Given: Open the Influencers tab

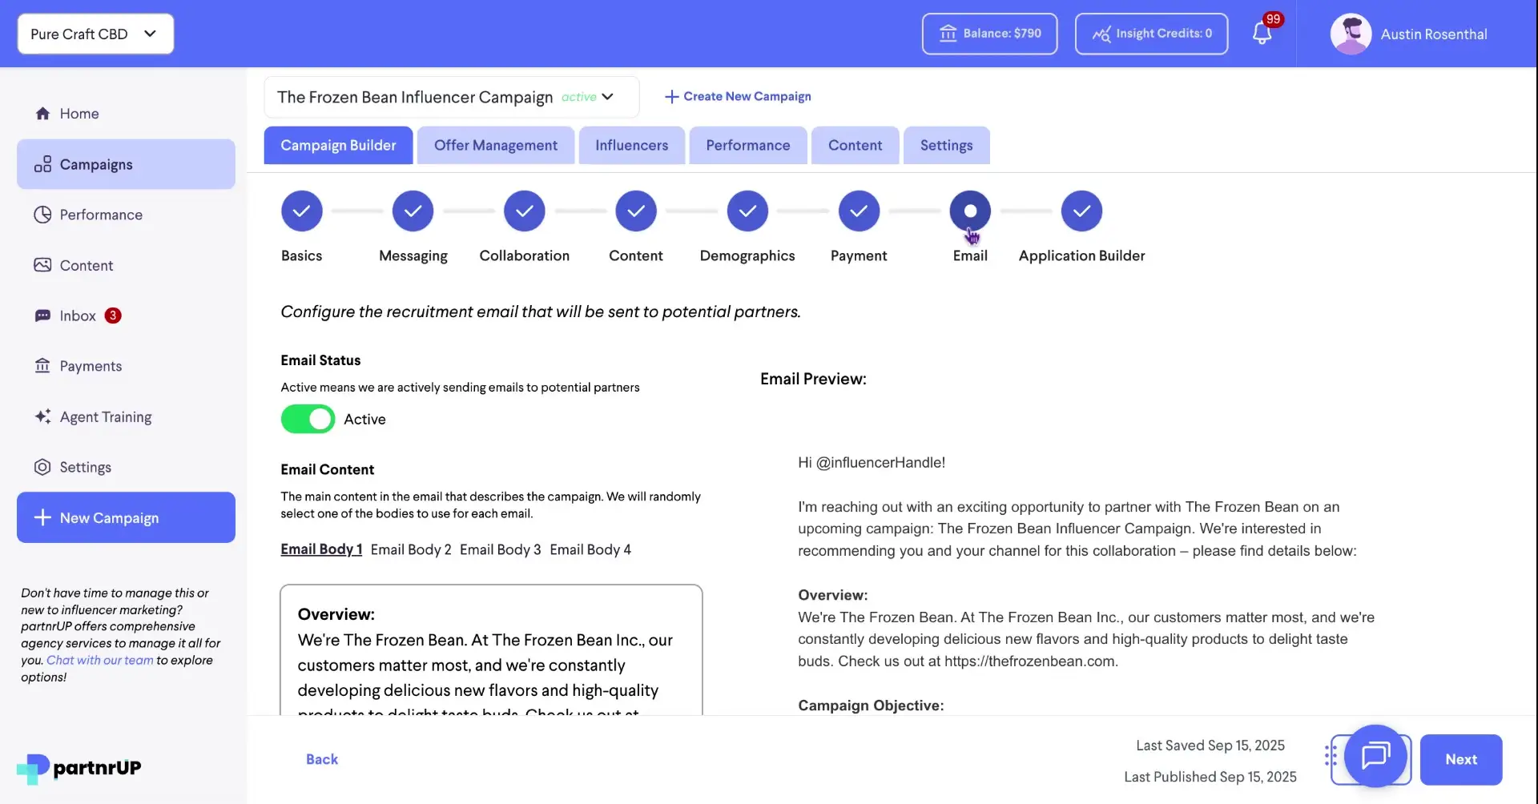Looking at the screenshot, I should click(x=631, y=145).
